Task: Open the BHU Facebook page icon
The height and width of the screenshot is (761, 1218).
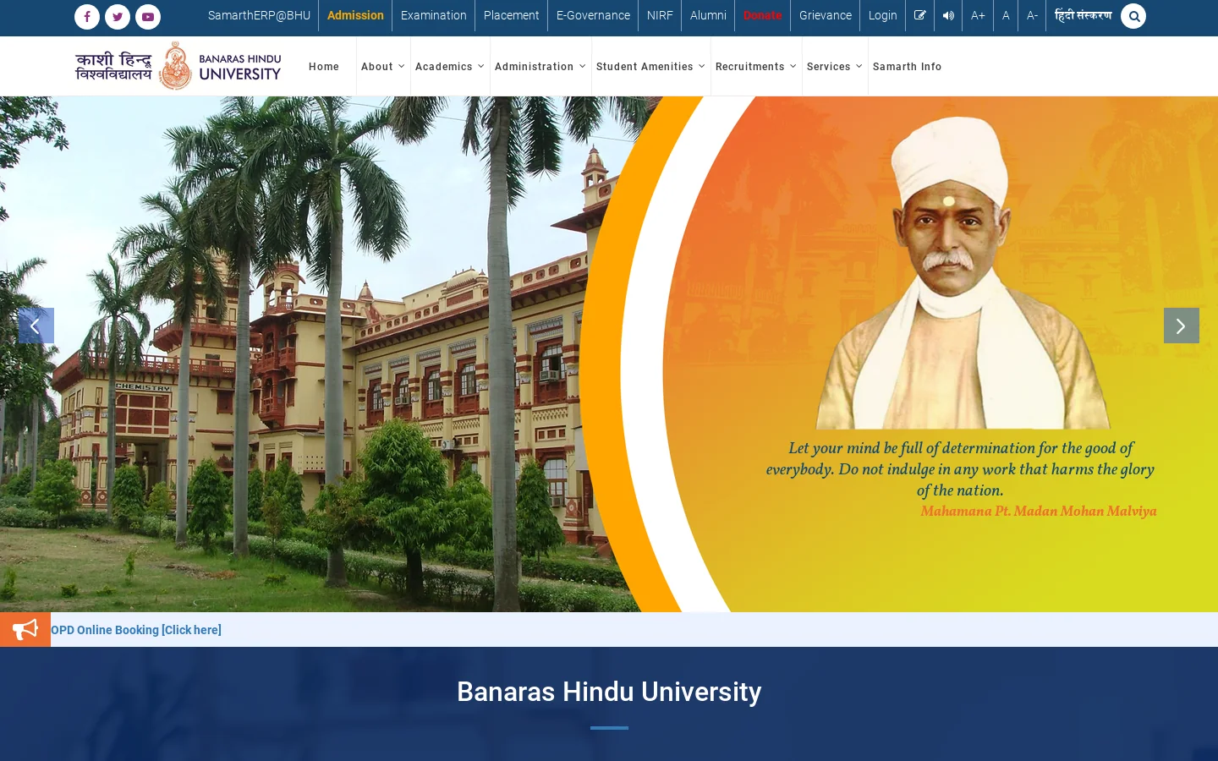Action: tap(87, 17)
